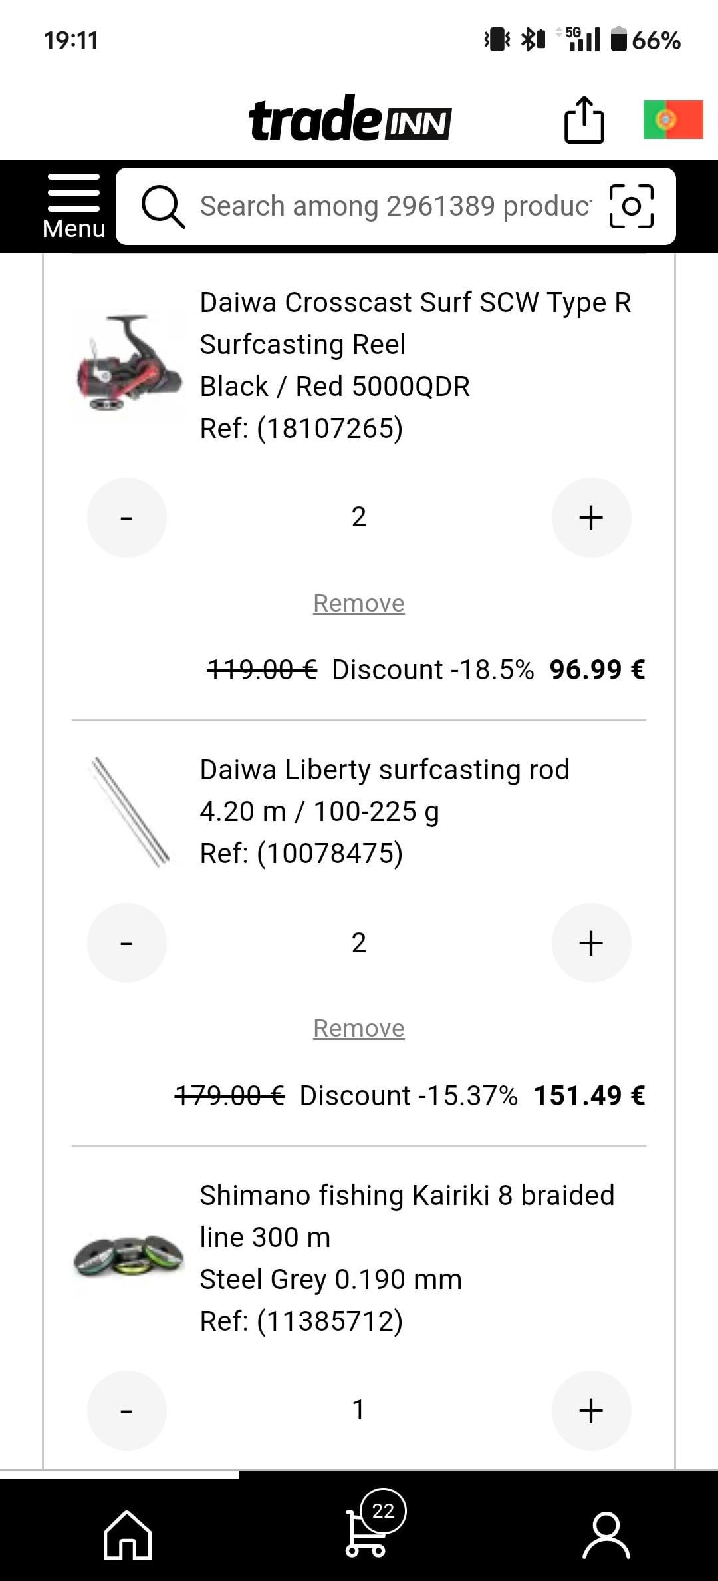Viewport: 718px width, 1581px height.
Task: Decrease Daiwa Crosscast reel quantity
Action: pos(127,518)
